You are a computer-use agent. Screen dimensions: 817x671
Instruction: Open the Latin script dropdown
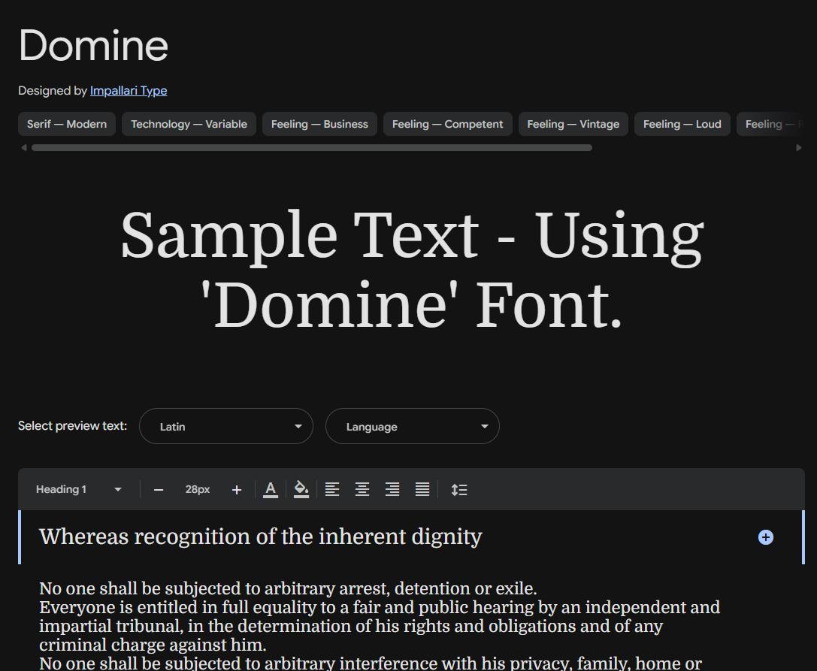coord(226,426)
